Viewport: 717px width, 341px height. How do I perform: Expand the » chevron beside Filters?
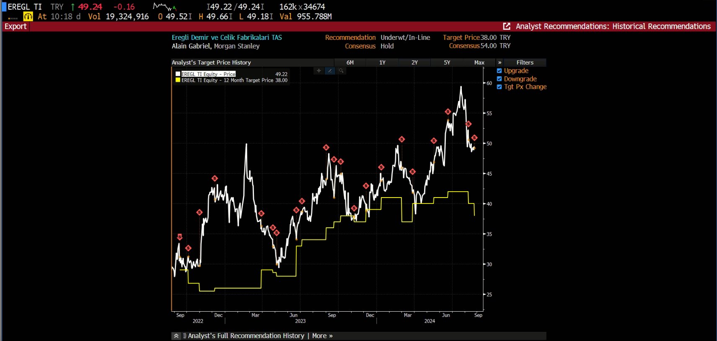(x=500, y=62)
